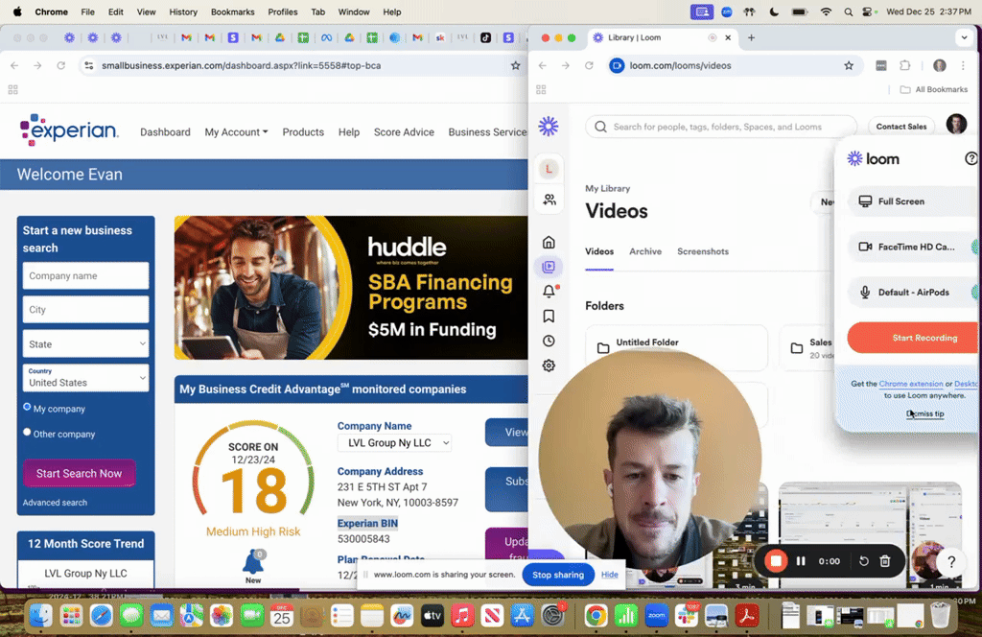Open the FaceTime HD Camera selector
This screenshot has width=982, height=637.
click(912, 247)
